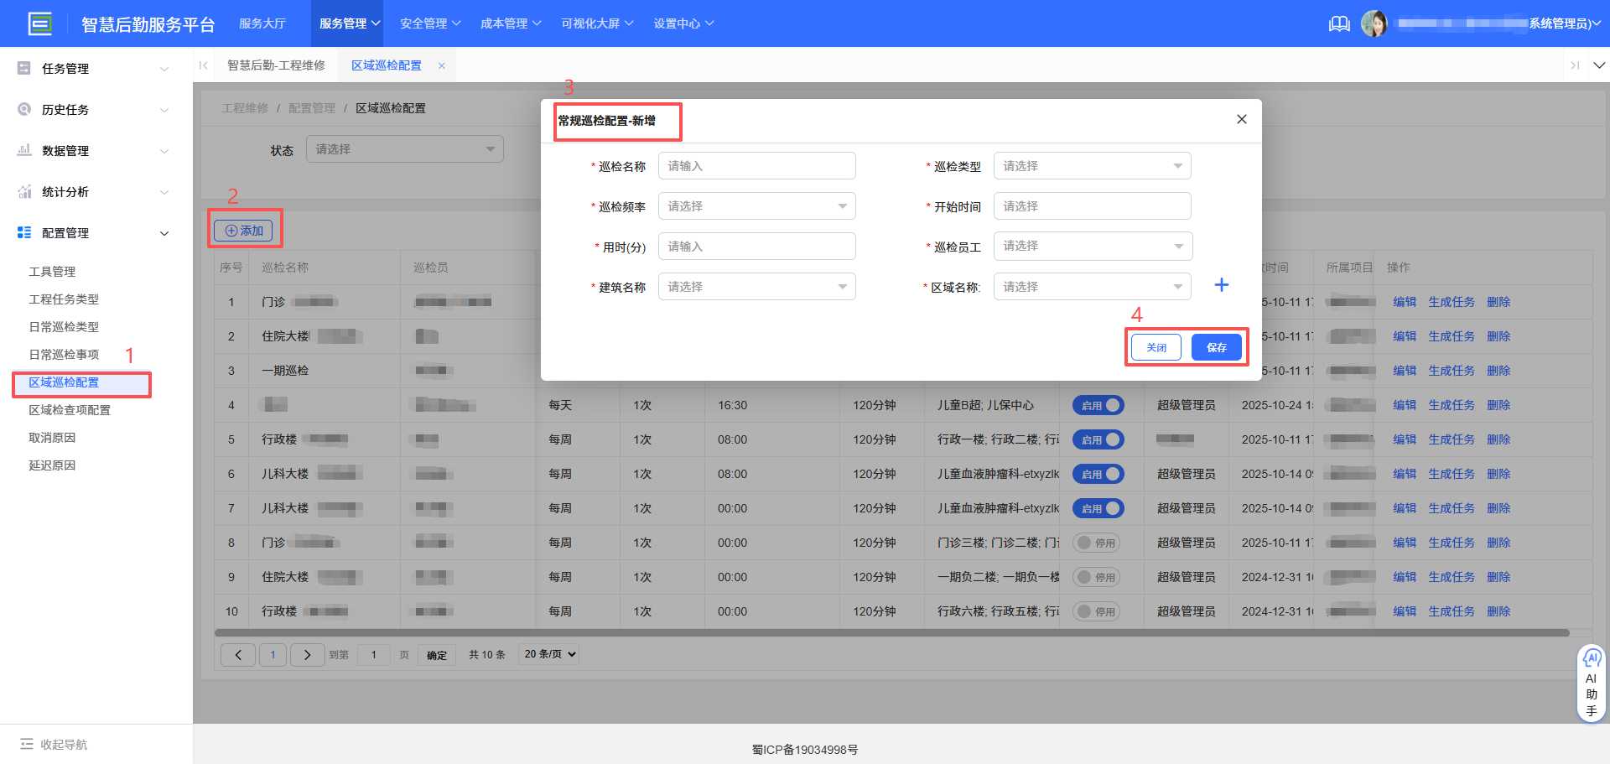This screenshot has width=1610, height=764.
Task: Click the 巡检名称 input field
Action: (756, 165)
